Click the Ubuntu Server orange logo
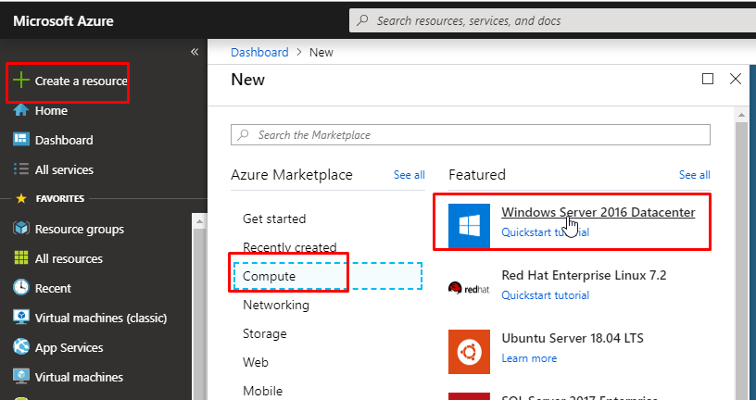The image size is (756, 400). pyautogui.click(x=469, y=350)
